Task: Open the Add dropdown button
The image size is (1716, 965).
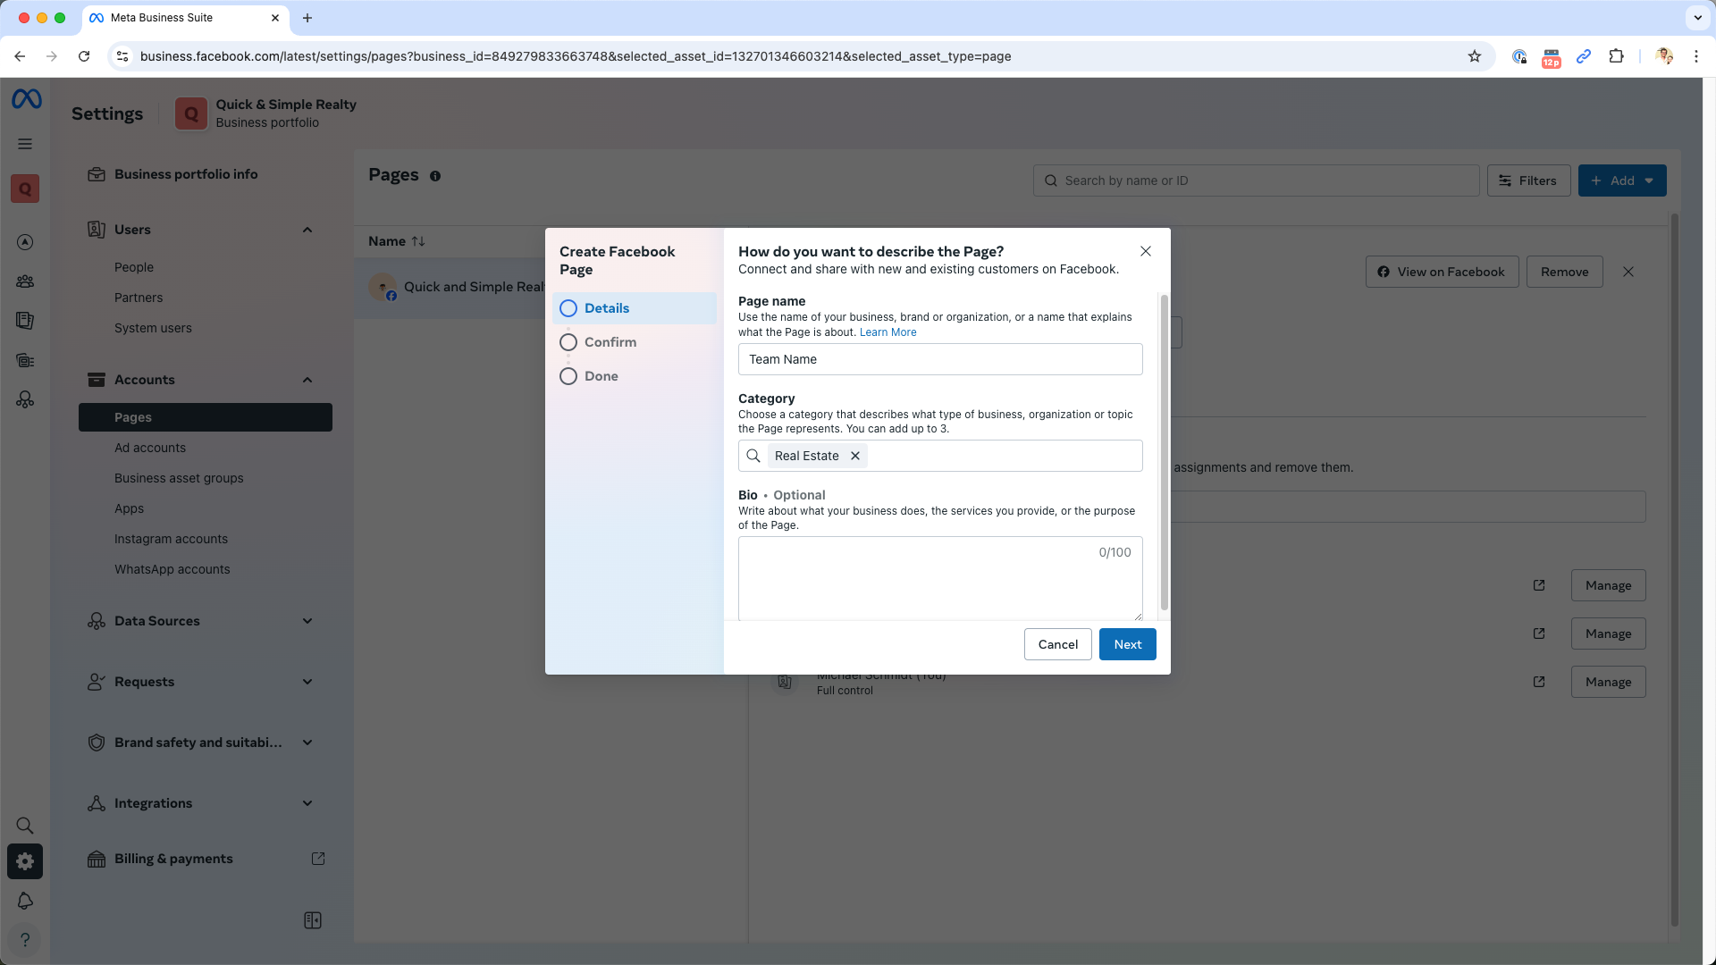Action: click(x=1622, y=180)
